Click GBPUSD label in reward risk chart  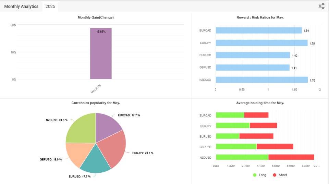click(205, 68)
